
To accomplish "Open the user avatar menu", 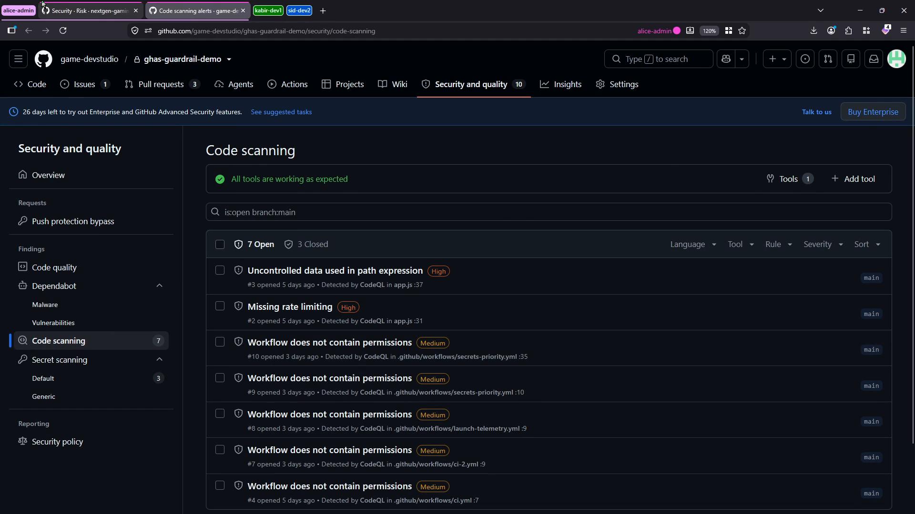I will 896,59.
